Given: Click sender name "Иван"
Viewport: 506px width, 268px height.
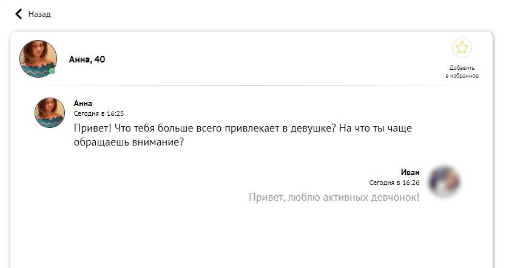Looking at the screenshot, I should 410,172.
